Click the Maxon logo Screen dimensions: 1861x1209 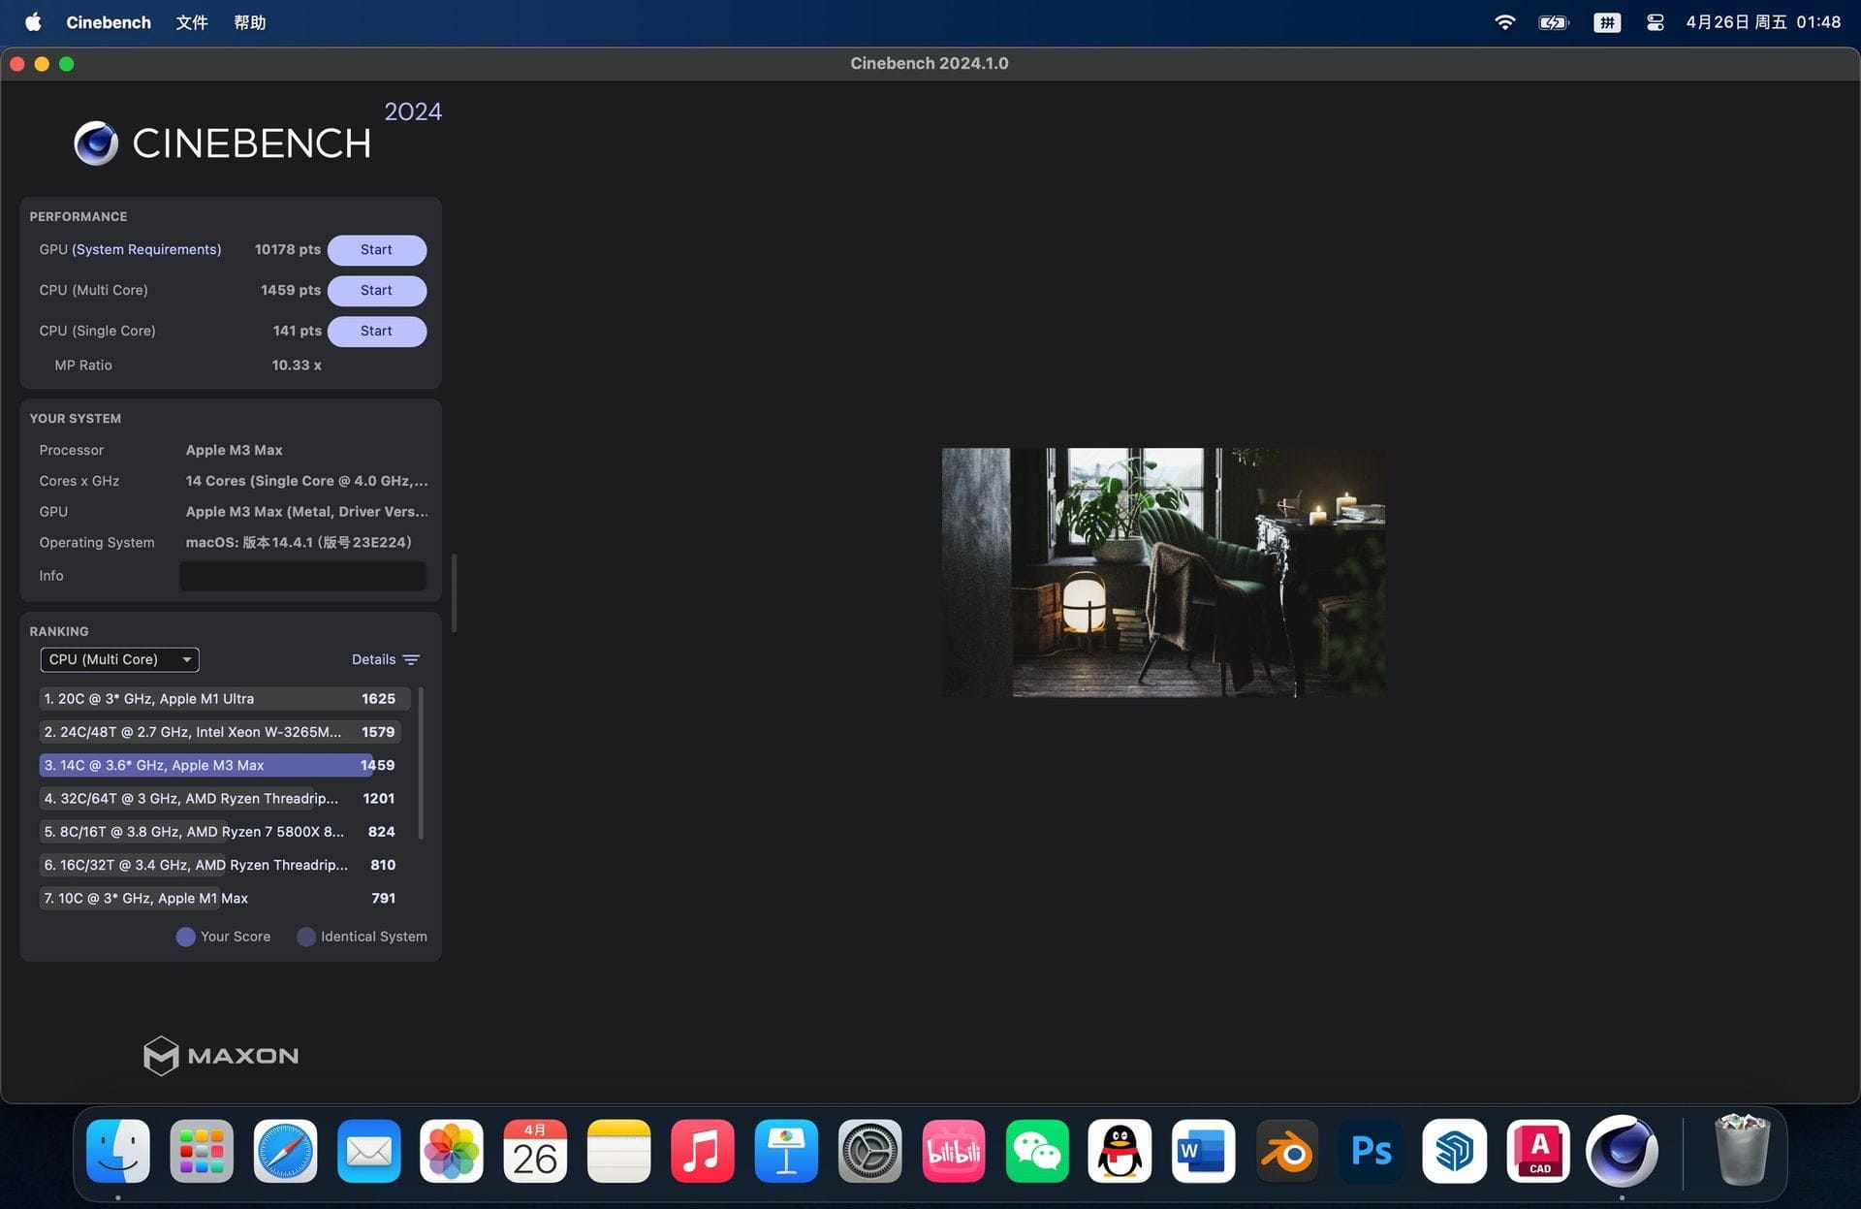click(221, 1055)
